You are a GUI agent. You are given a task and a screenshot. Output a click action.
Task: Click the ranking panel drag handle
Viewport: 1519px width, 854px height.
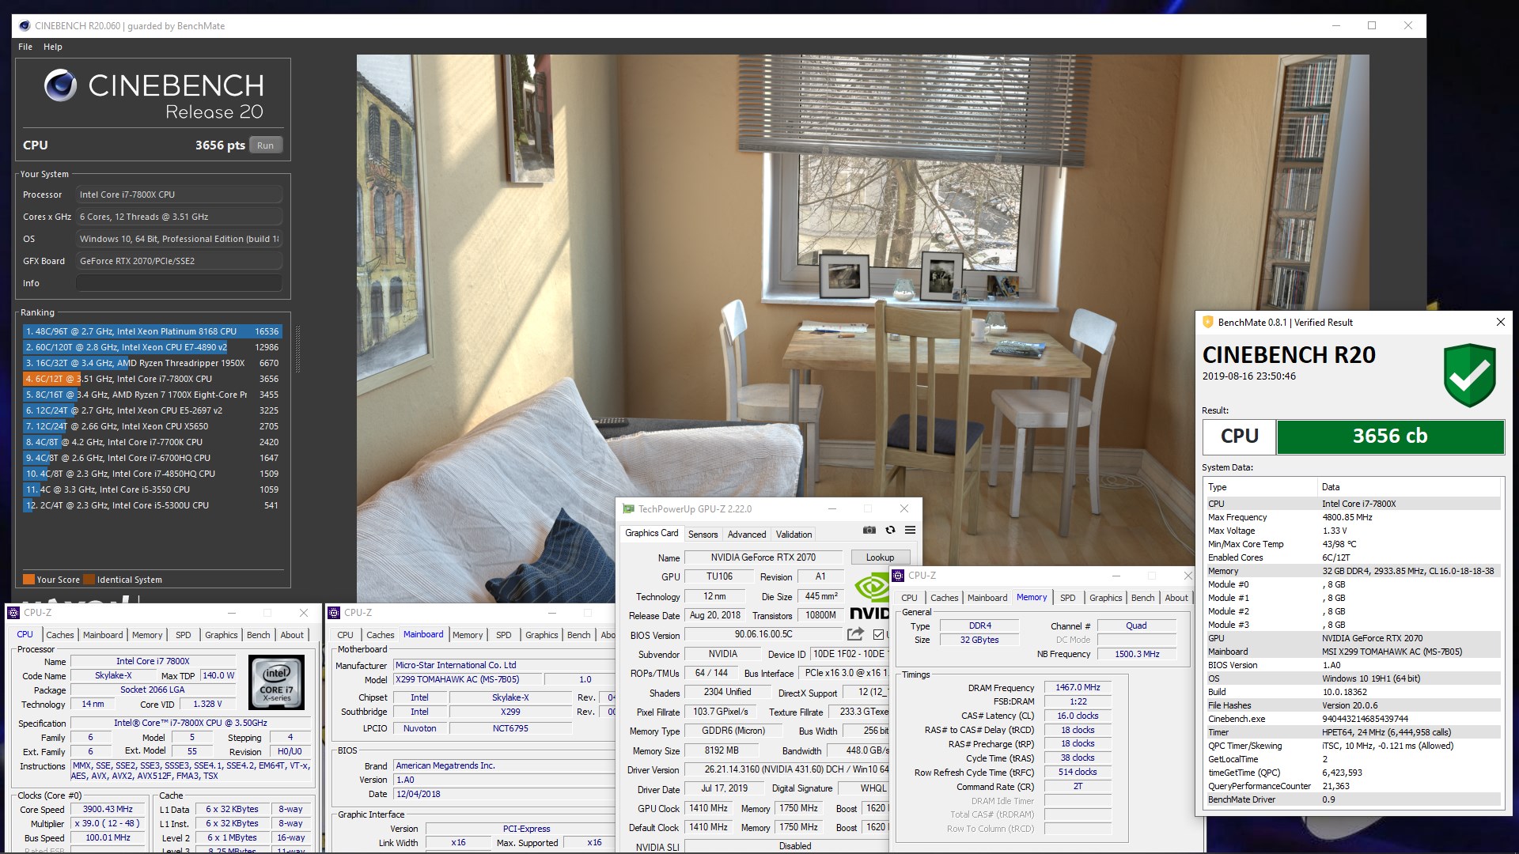297,348
